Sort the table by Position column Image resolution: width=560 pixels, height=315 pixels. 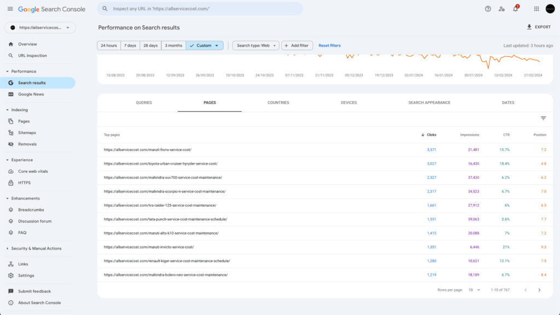click(540, 135)
